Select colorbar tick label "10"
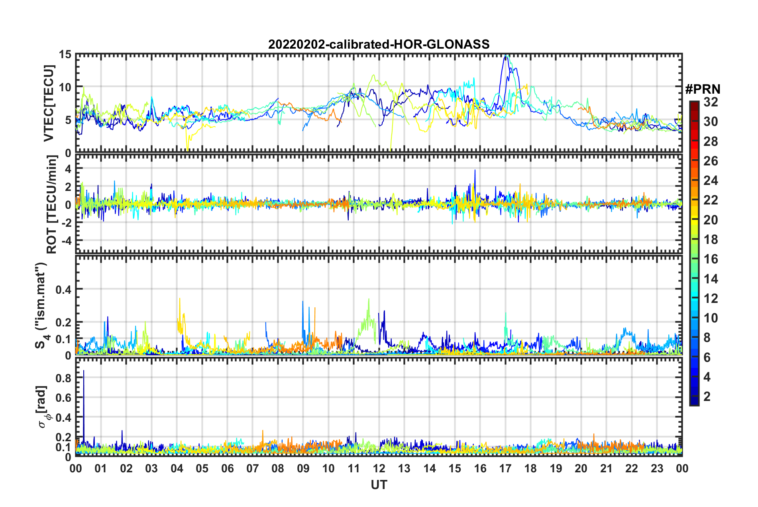The width and height of the screenshot is (758, 507). tap(711, 318)
